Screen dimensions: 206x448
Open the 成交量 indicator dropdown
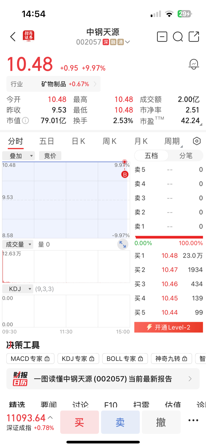18,244
